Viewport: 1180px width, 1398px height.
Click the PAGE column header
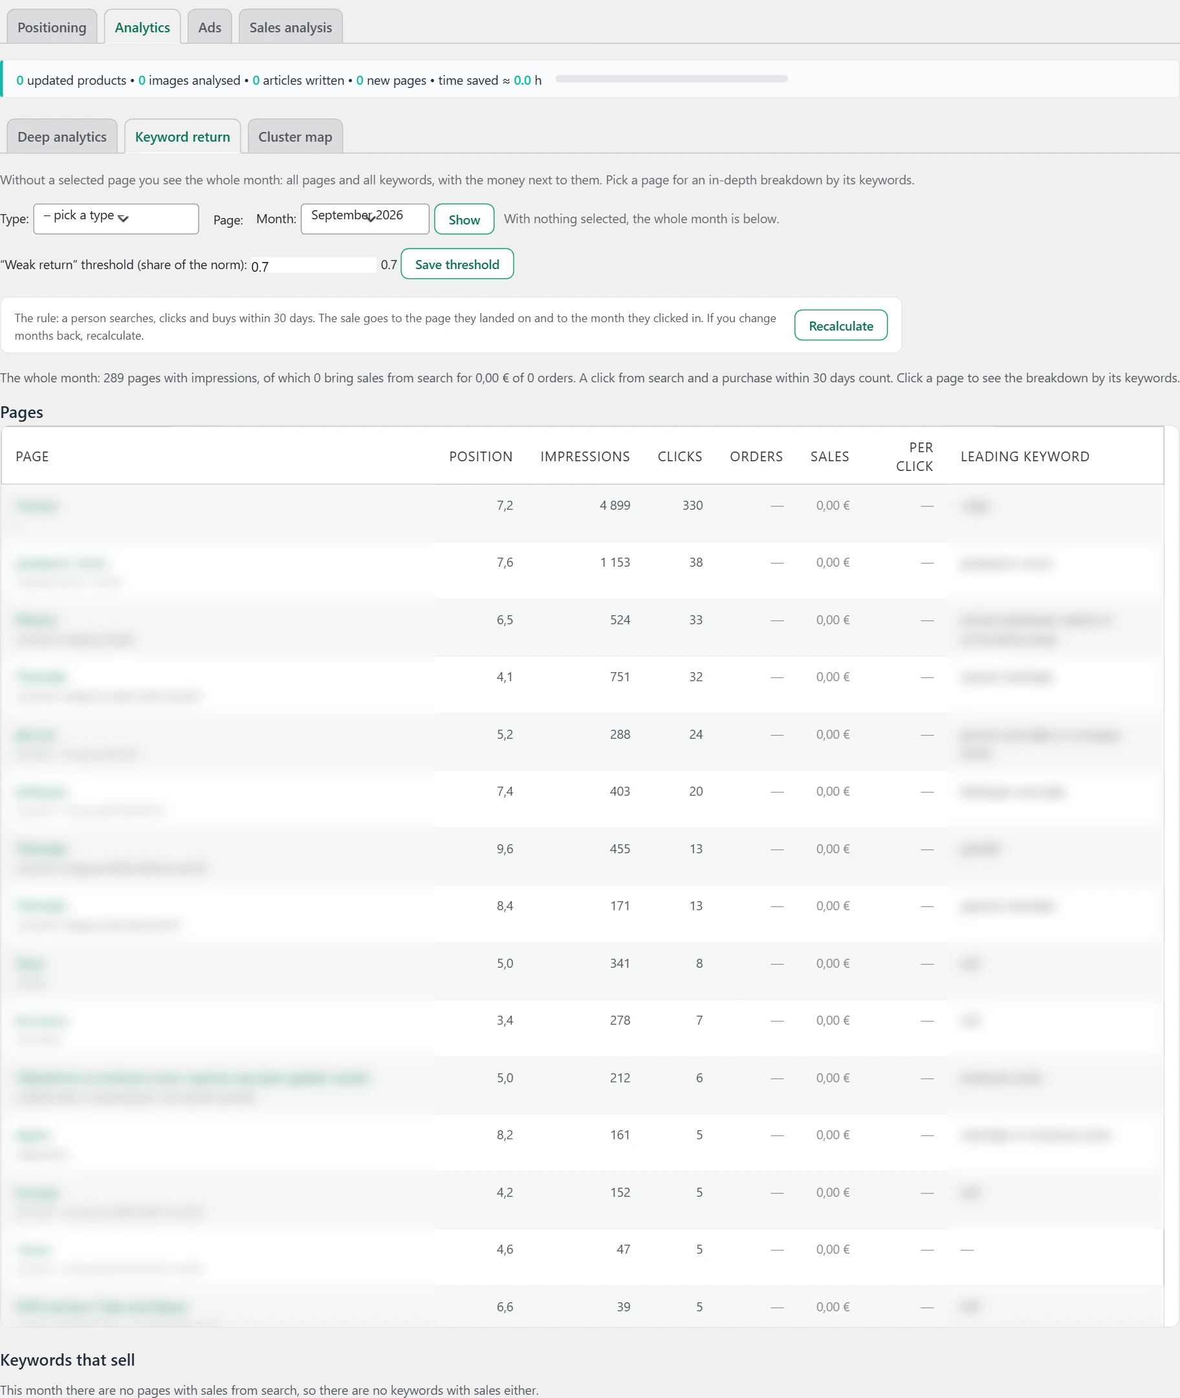tap(32, 456)
